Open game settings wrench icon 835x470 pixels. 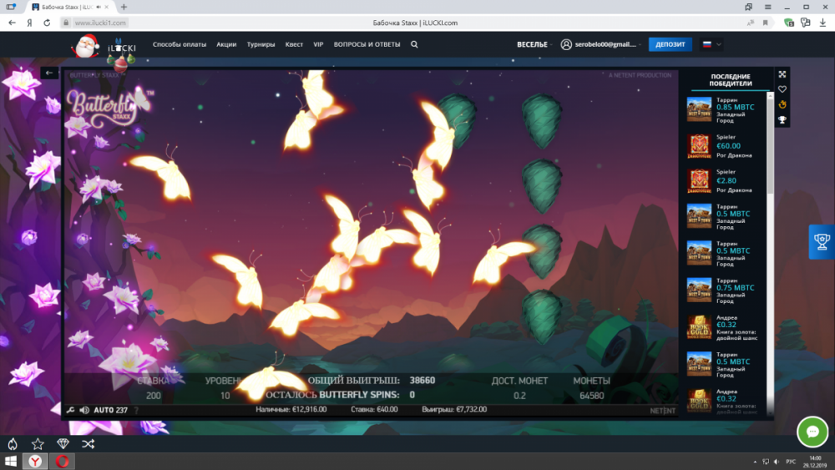(x=70, y=410)
